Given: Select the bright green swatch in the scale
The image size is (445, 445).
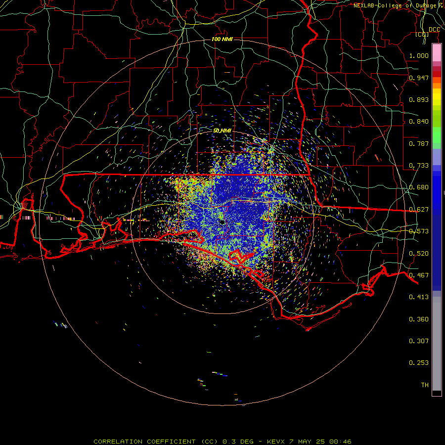Looking at the screenshot, I should pyautogui.click(x=437, y=135).
